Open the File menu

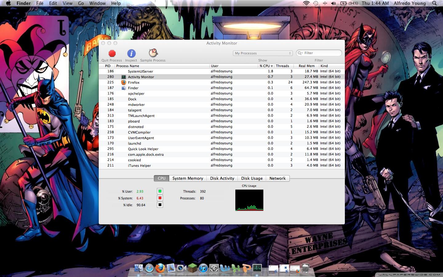click(x=40, y=3)
